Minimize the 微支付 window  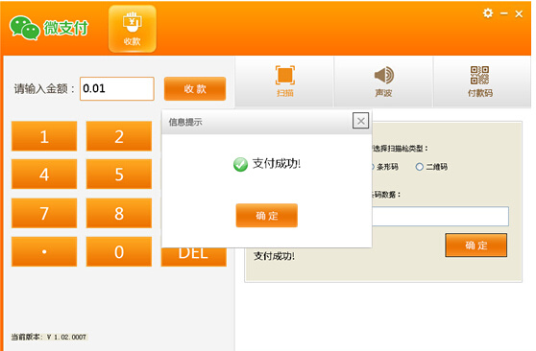(x=504, y=13)
